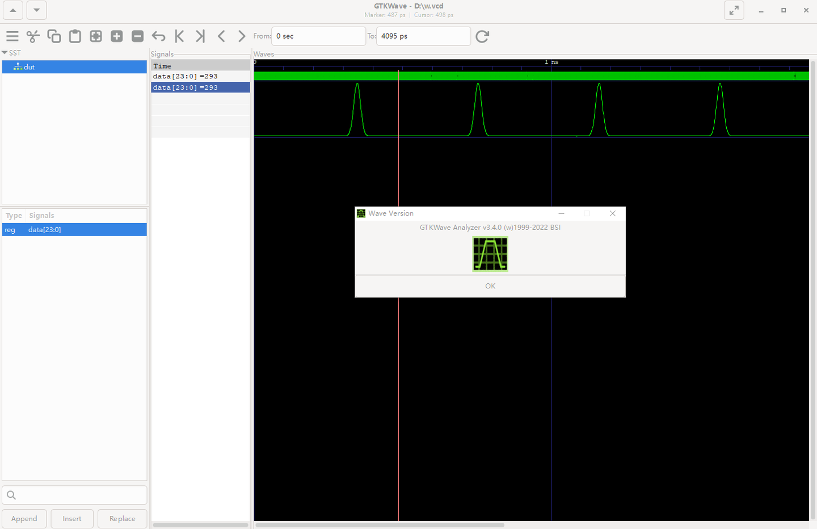Jump to start using the leftmost edge icon
This screenshot has width=817, height=529.
(x=179, y=36)
